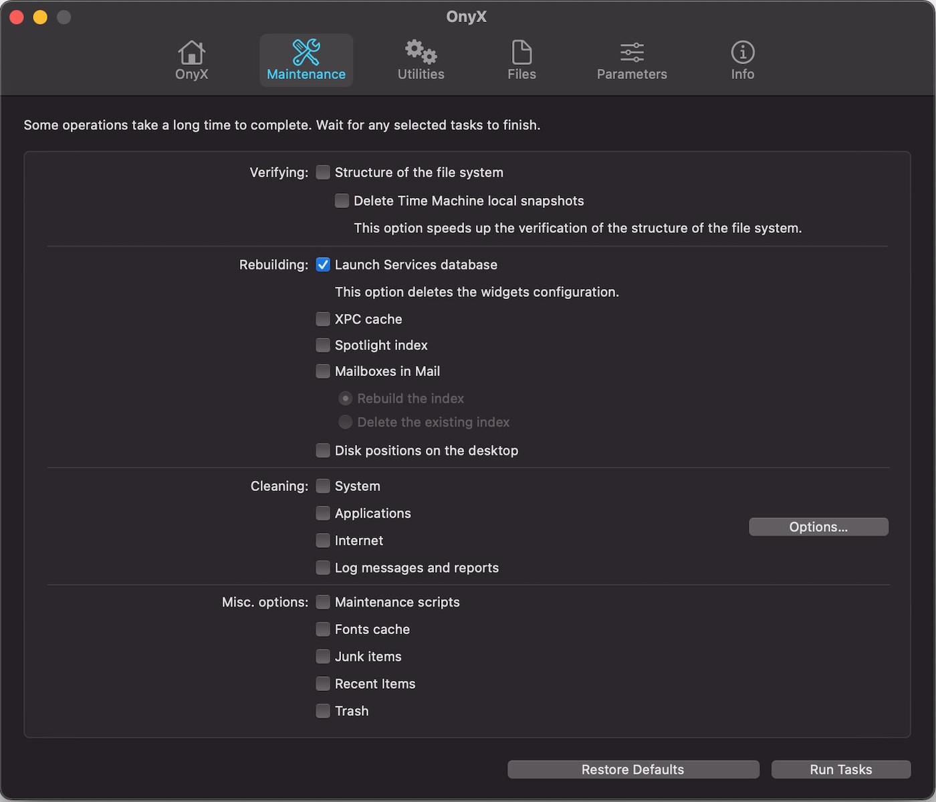Image resolution: width=936 pixels, height=802 pixels.
Task: Check Log messages and reports
Action: 323,568
